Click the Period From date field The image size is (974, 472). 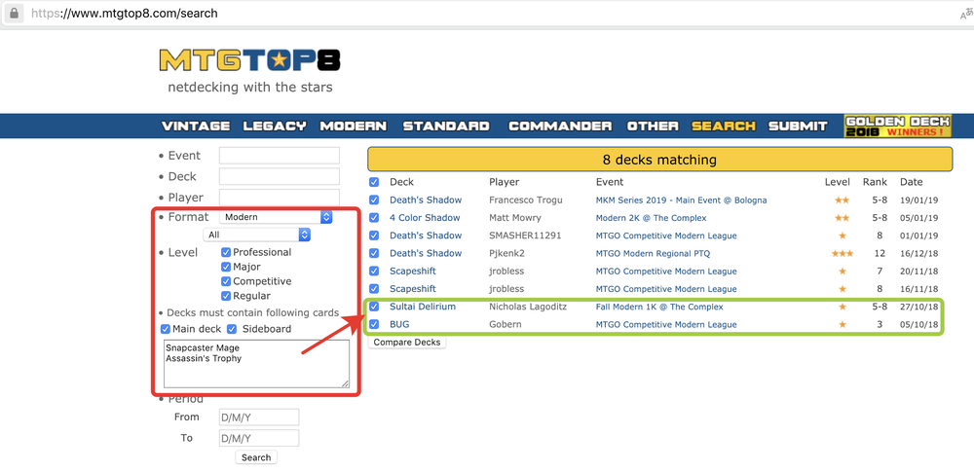258,417
